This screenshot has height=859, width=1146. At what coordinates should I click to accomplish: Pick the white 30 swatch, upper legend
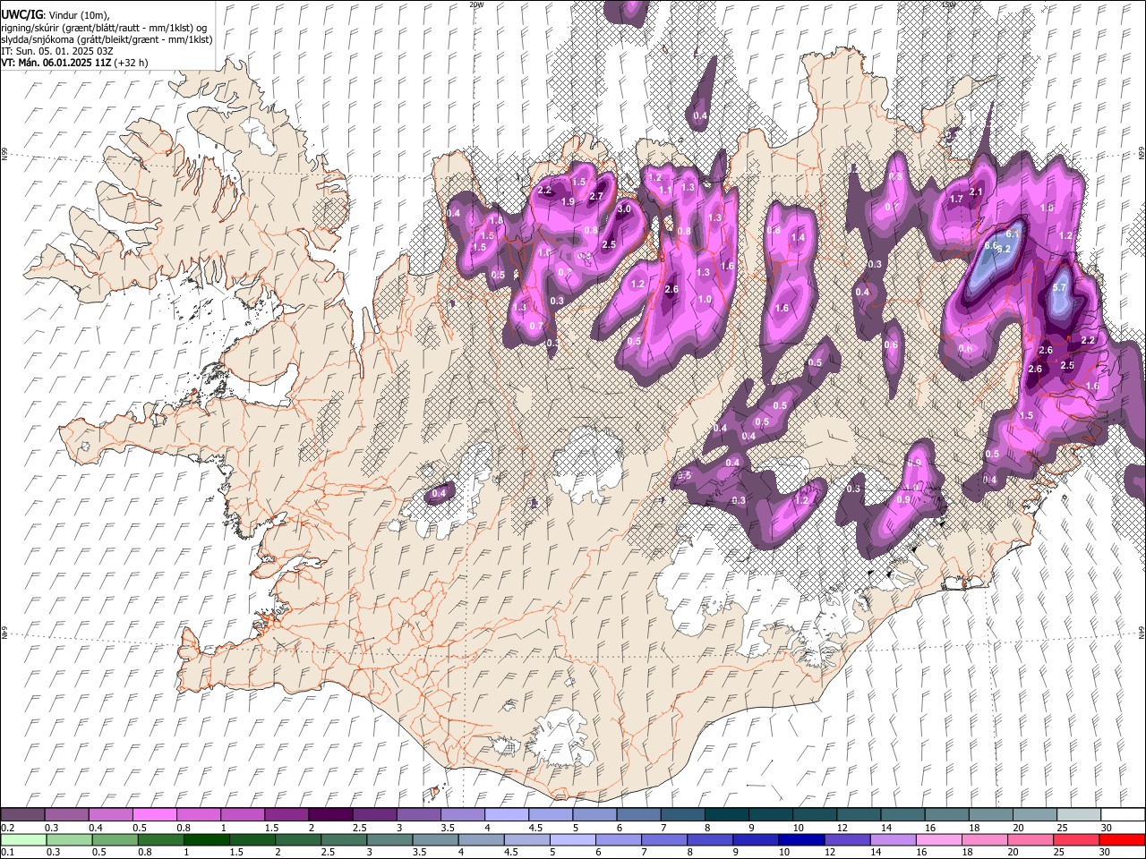point(1124,815)
